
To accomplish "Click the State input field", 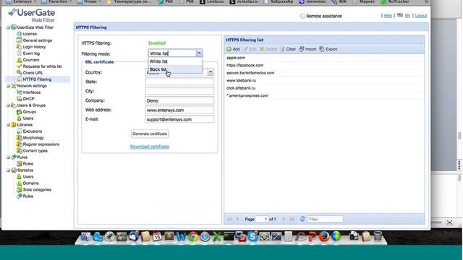I will [x=179, y=82].
